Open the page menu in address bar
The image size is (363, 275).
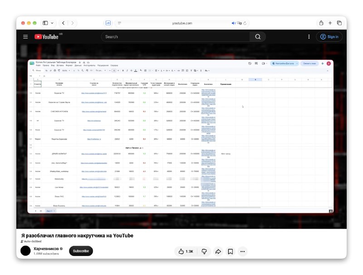point(119,23)
